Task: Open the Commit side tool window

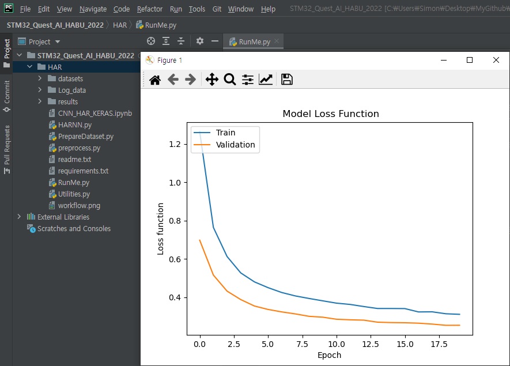Action: click(7, 96)
